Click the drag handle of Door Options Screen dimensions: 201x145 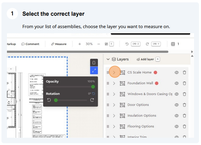pos(108,105)
